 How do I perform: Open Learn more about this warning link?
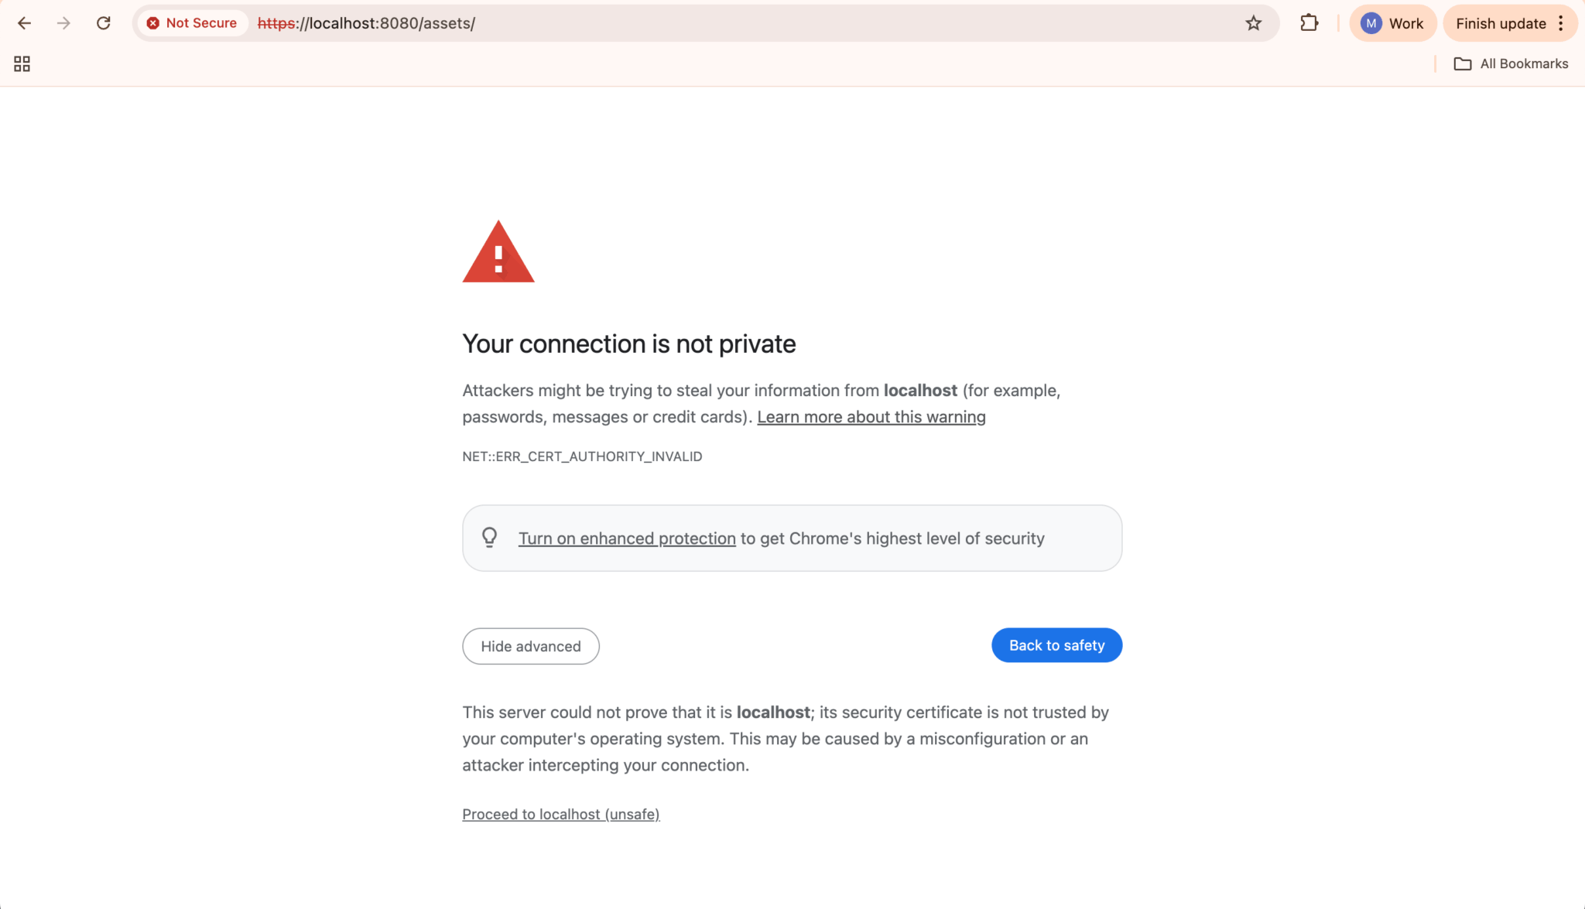click(871, 417)
